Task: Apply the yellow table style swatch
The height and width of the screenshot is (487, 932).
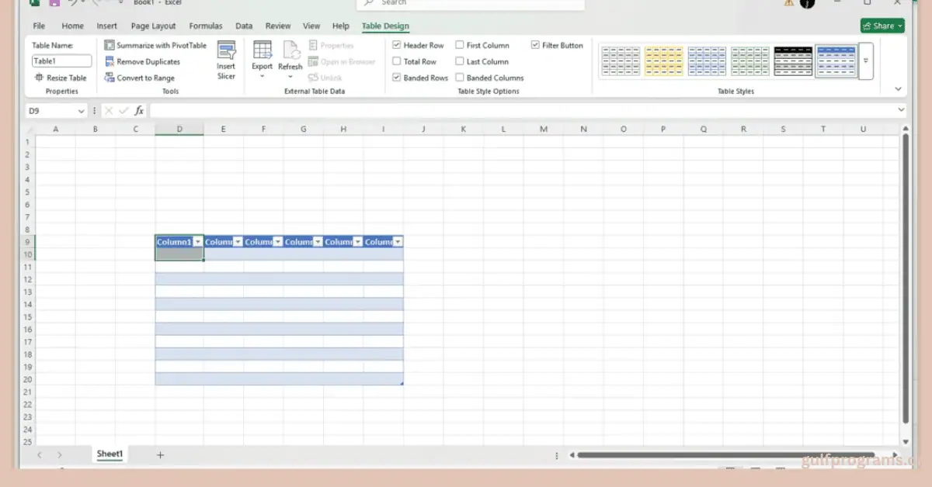Action: click(x=663, y=61)
